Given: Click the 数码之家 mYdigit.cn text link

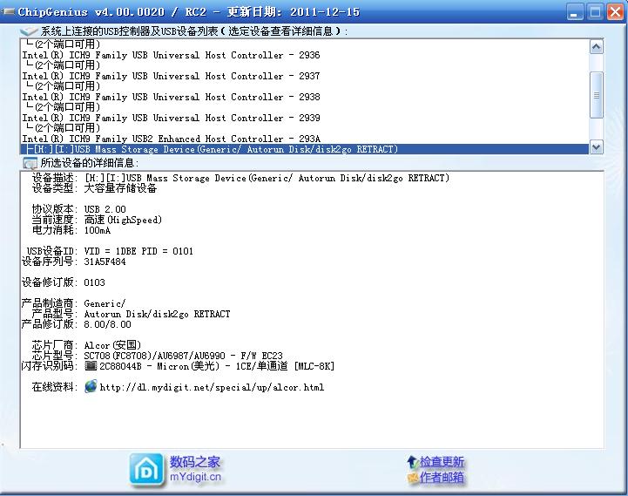Looking at the screenshot, I should point(195,469).
